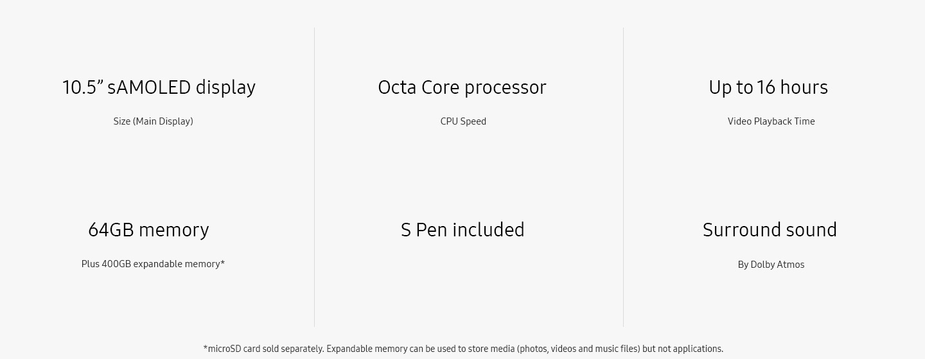Click the 10.5" sAMOLED display heading
The width and height of the screenshot is (925, 359).
159,87
